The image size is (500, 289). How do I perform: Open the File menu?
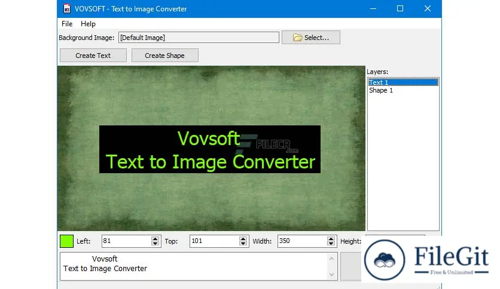pos(67,24)
